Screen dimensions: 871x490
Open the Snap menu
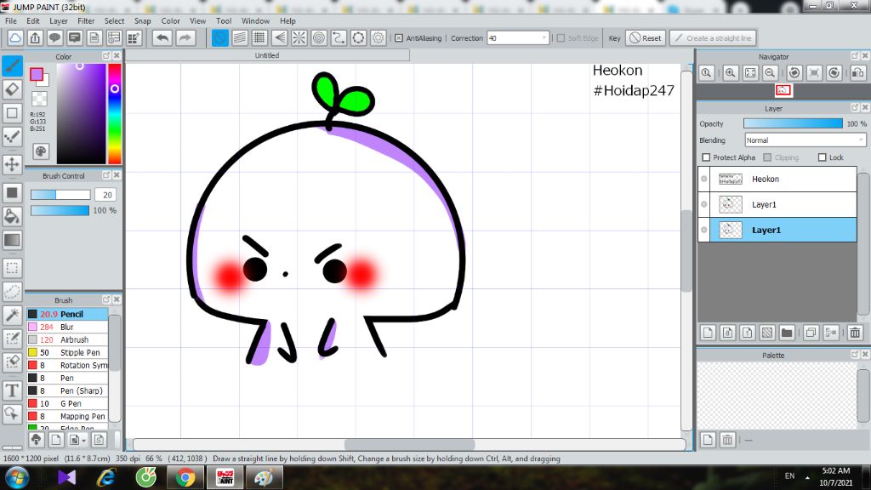(x=142, y=20)
